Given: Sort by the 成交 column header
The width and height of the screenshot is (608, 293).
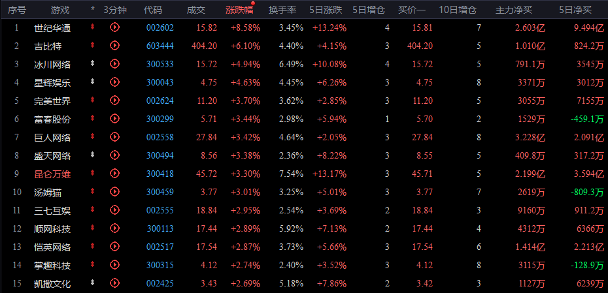Looking at the screenshot, I should tap(196, 10).
